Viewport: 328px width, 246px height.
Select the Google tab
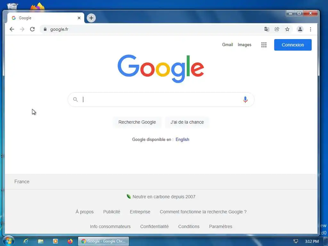pyautogui.click(x=46, y=18)
